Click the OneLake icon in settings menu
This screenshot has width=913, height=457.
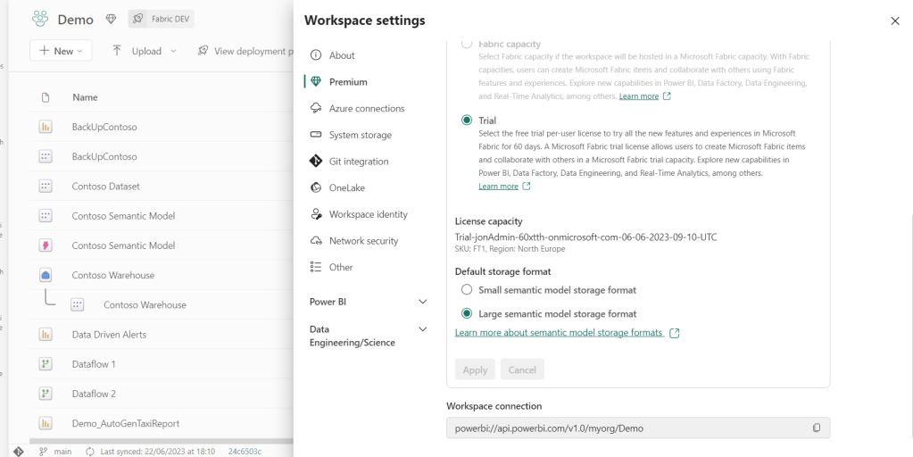click(x=315, y=188)
